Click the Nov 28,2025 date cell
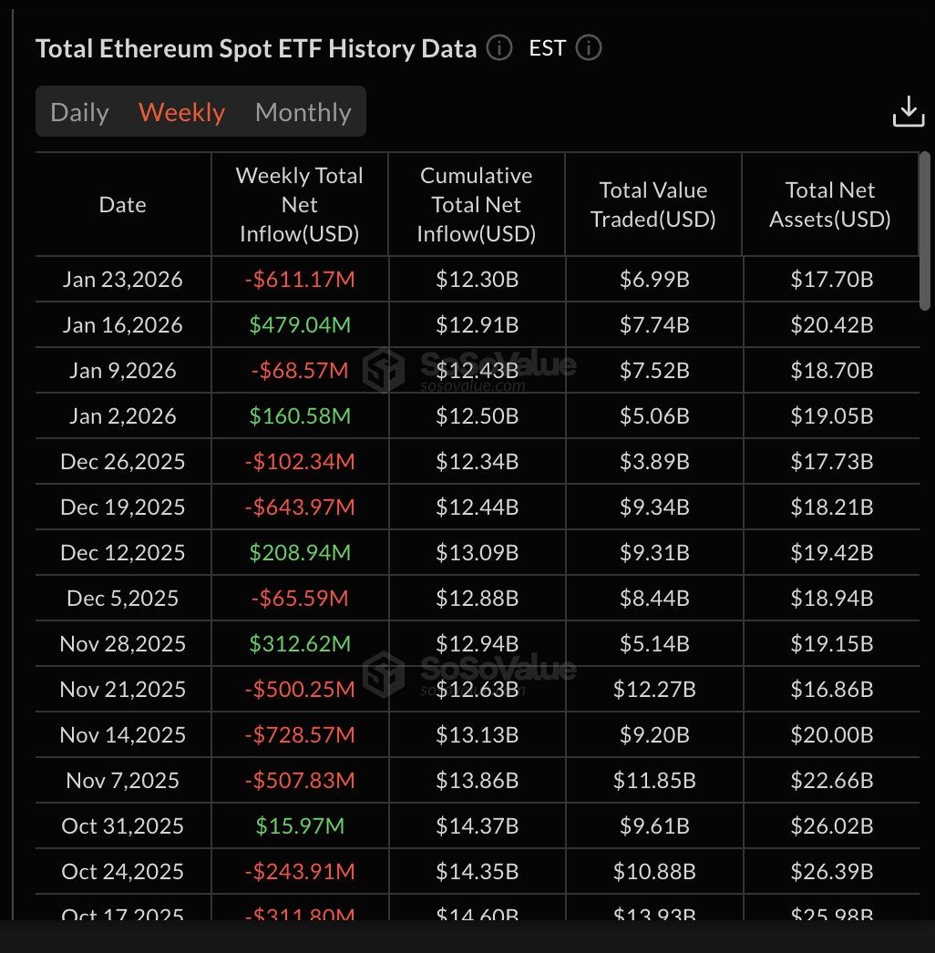Screen dimensions: 935x953 122,643
